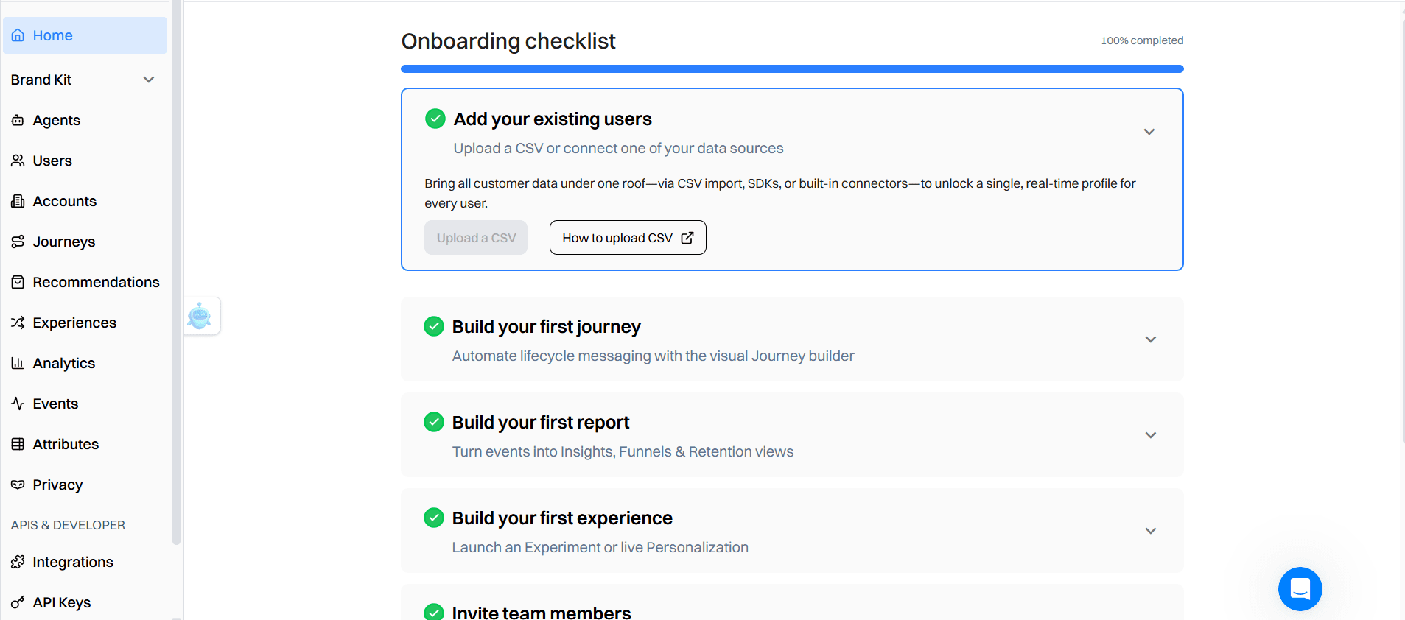This screenshot has height=620, width=1405.
Task: Toggle the Build your first journey checkmark
Action: coord(435,326)
